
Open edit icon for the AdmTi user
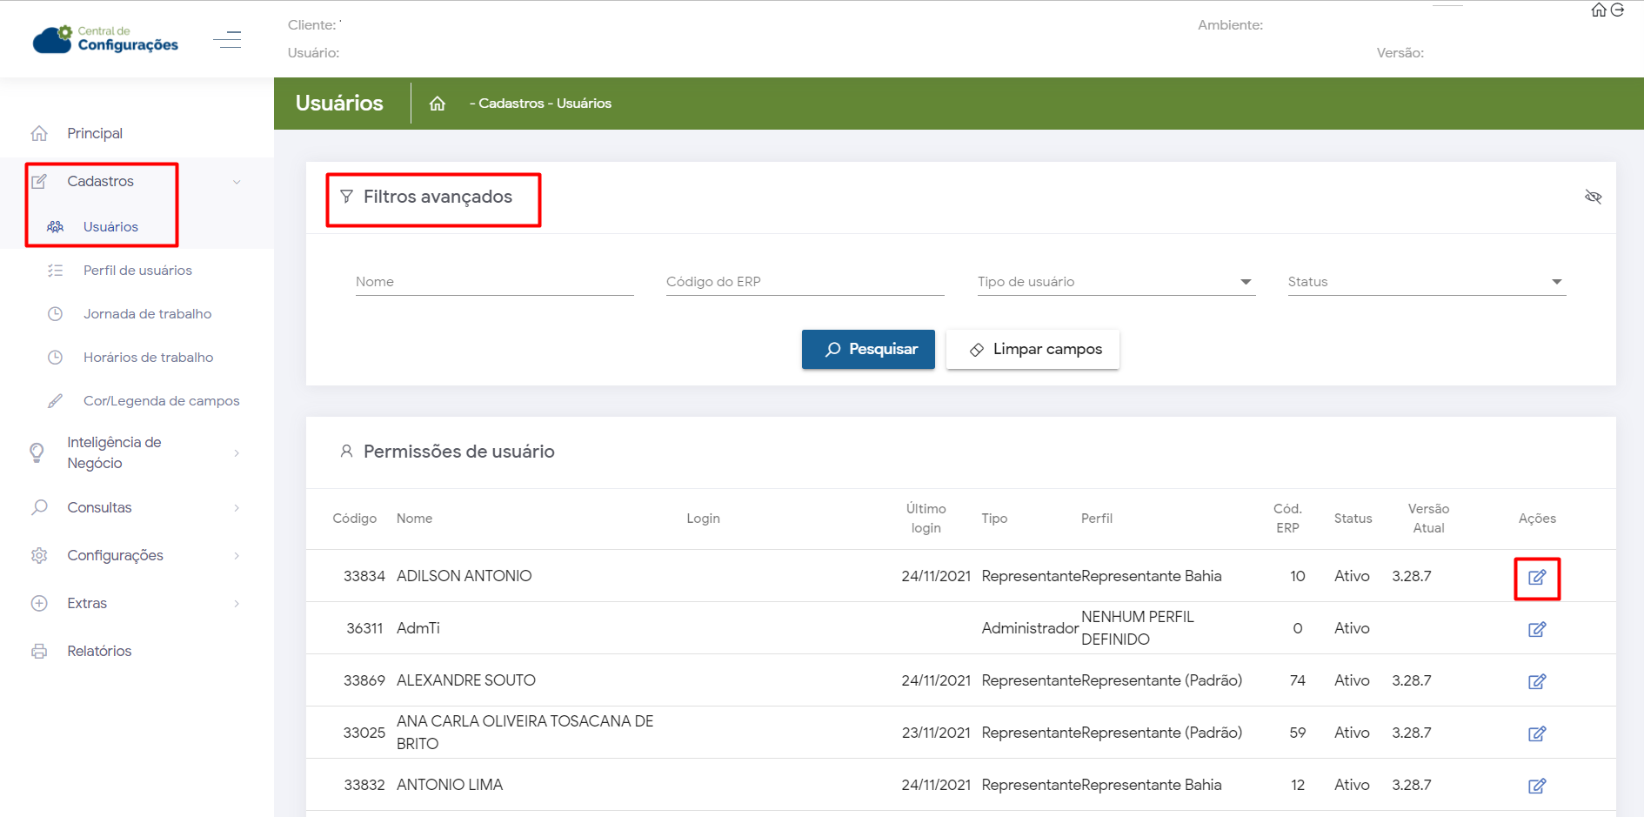coord(1537,629)
